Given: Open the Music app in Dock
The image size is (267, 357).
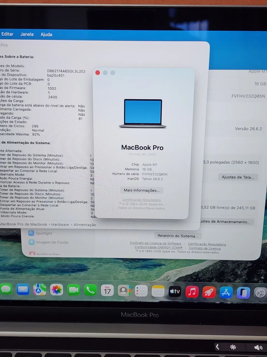Looking at the screenshot, I should click(192, 292).
